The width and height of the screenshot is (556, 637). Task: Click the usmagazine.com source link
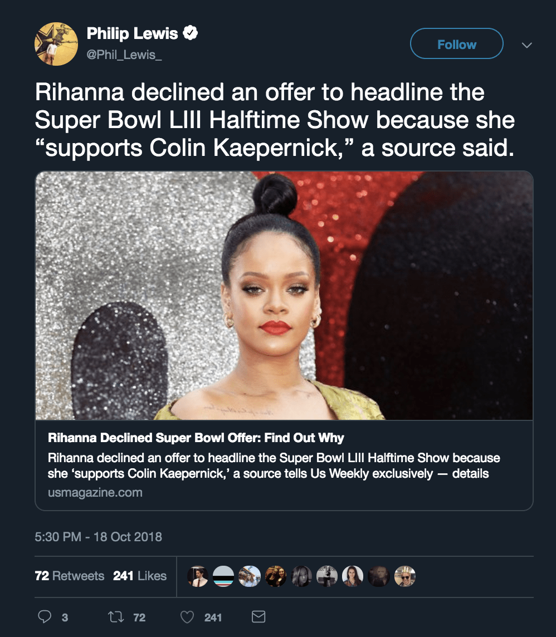coord(95,492)
